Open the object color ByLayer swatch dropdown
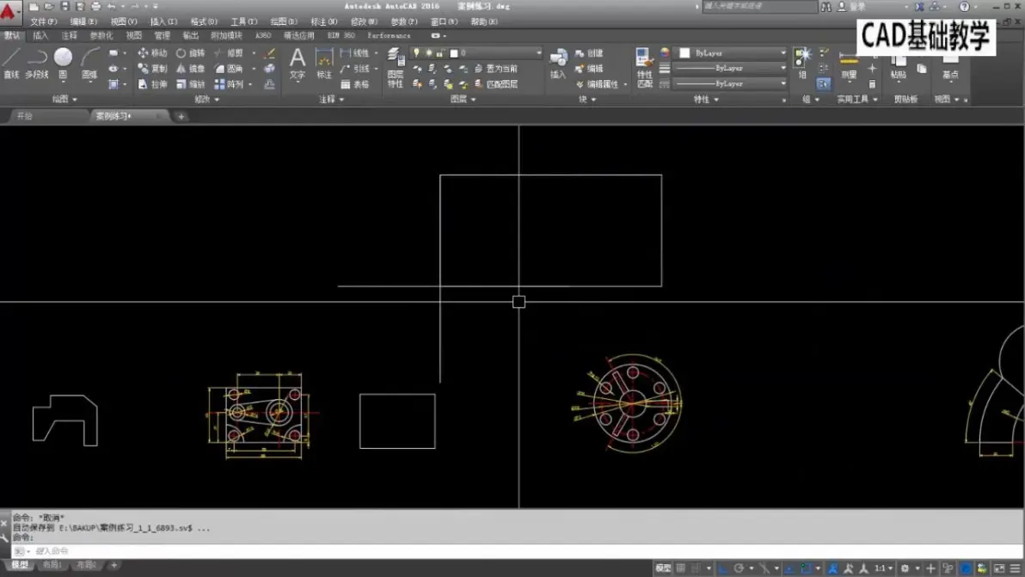The height and width of the screenshot is (577, 1025). [732, 53]
